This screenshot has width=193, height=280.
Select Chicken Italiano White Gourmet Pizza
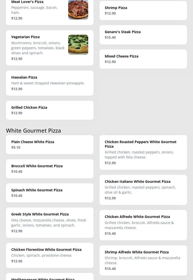[143, 190]
